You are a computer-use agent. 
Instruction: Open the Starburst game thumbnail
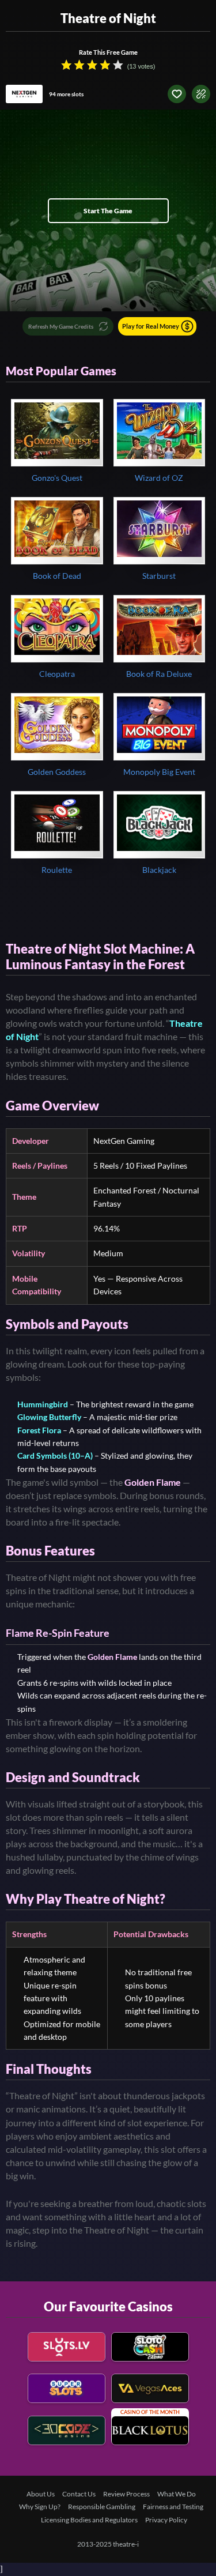(159, 531)
